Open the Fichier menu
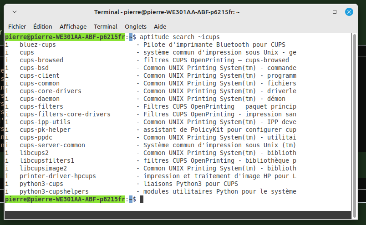Screen dimensions: 366x225 (x=17, y=26)
